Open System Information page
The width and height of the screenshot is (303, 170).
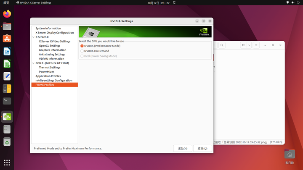(x=48, y=29)
